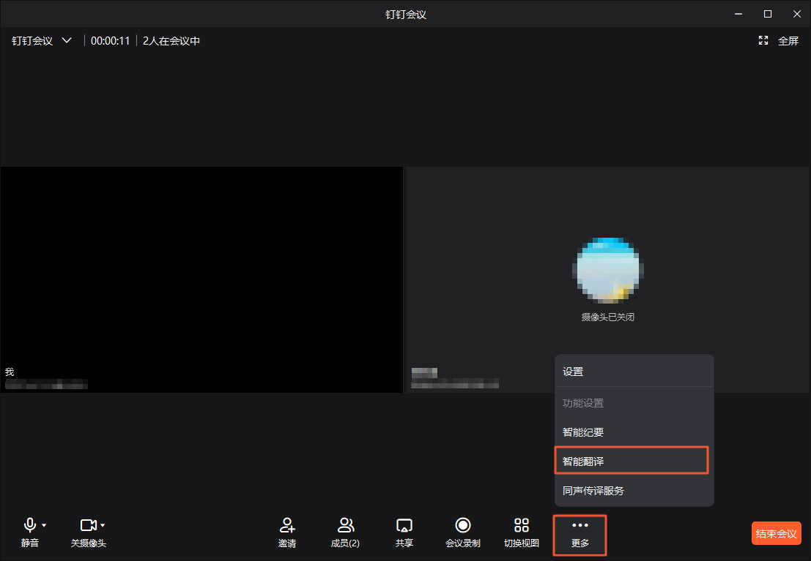Open 同声传译服务 menu entry
Screen dimensions: 811x561
point(634,491)
